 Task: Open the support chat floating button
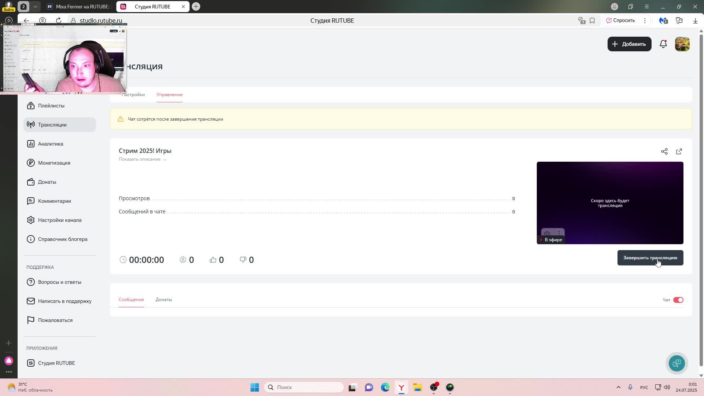[x=676, y=363]
